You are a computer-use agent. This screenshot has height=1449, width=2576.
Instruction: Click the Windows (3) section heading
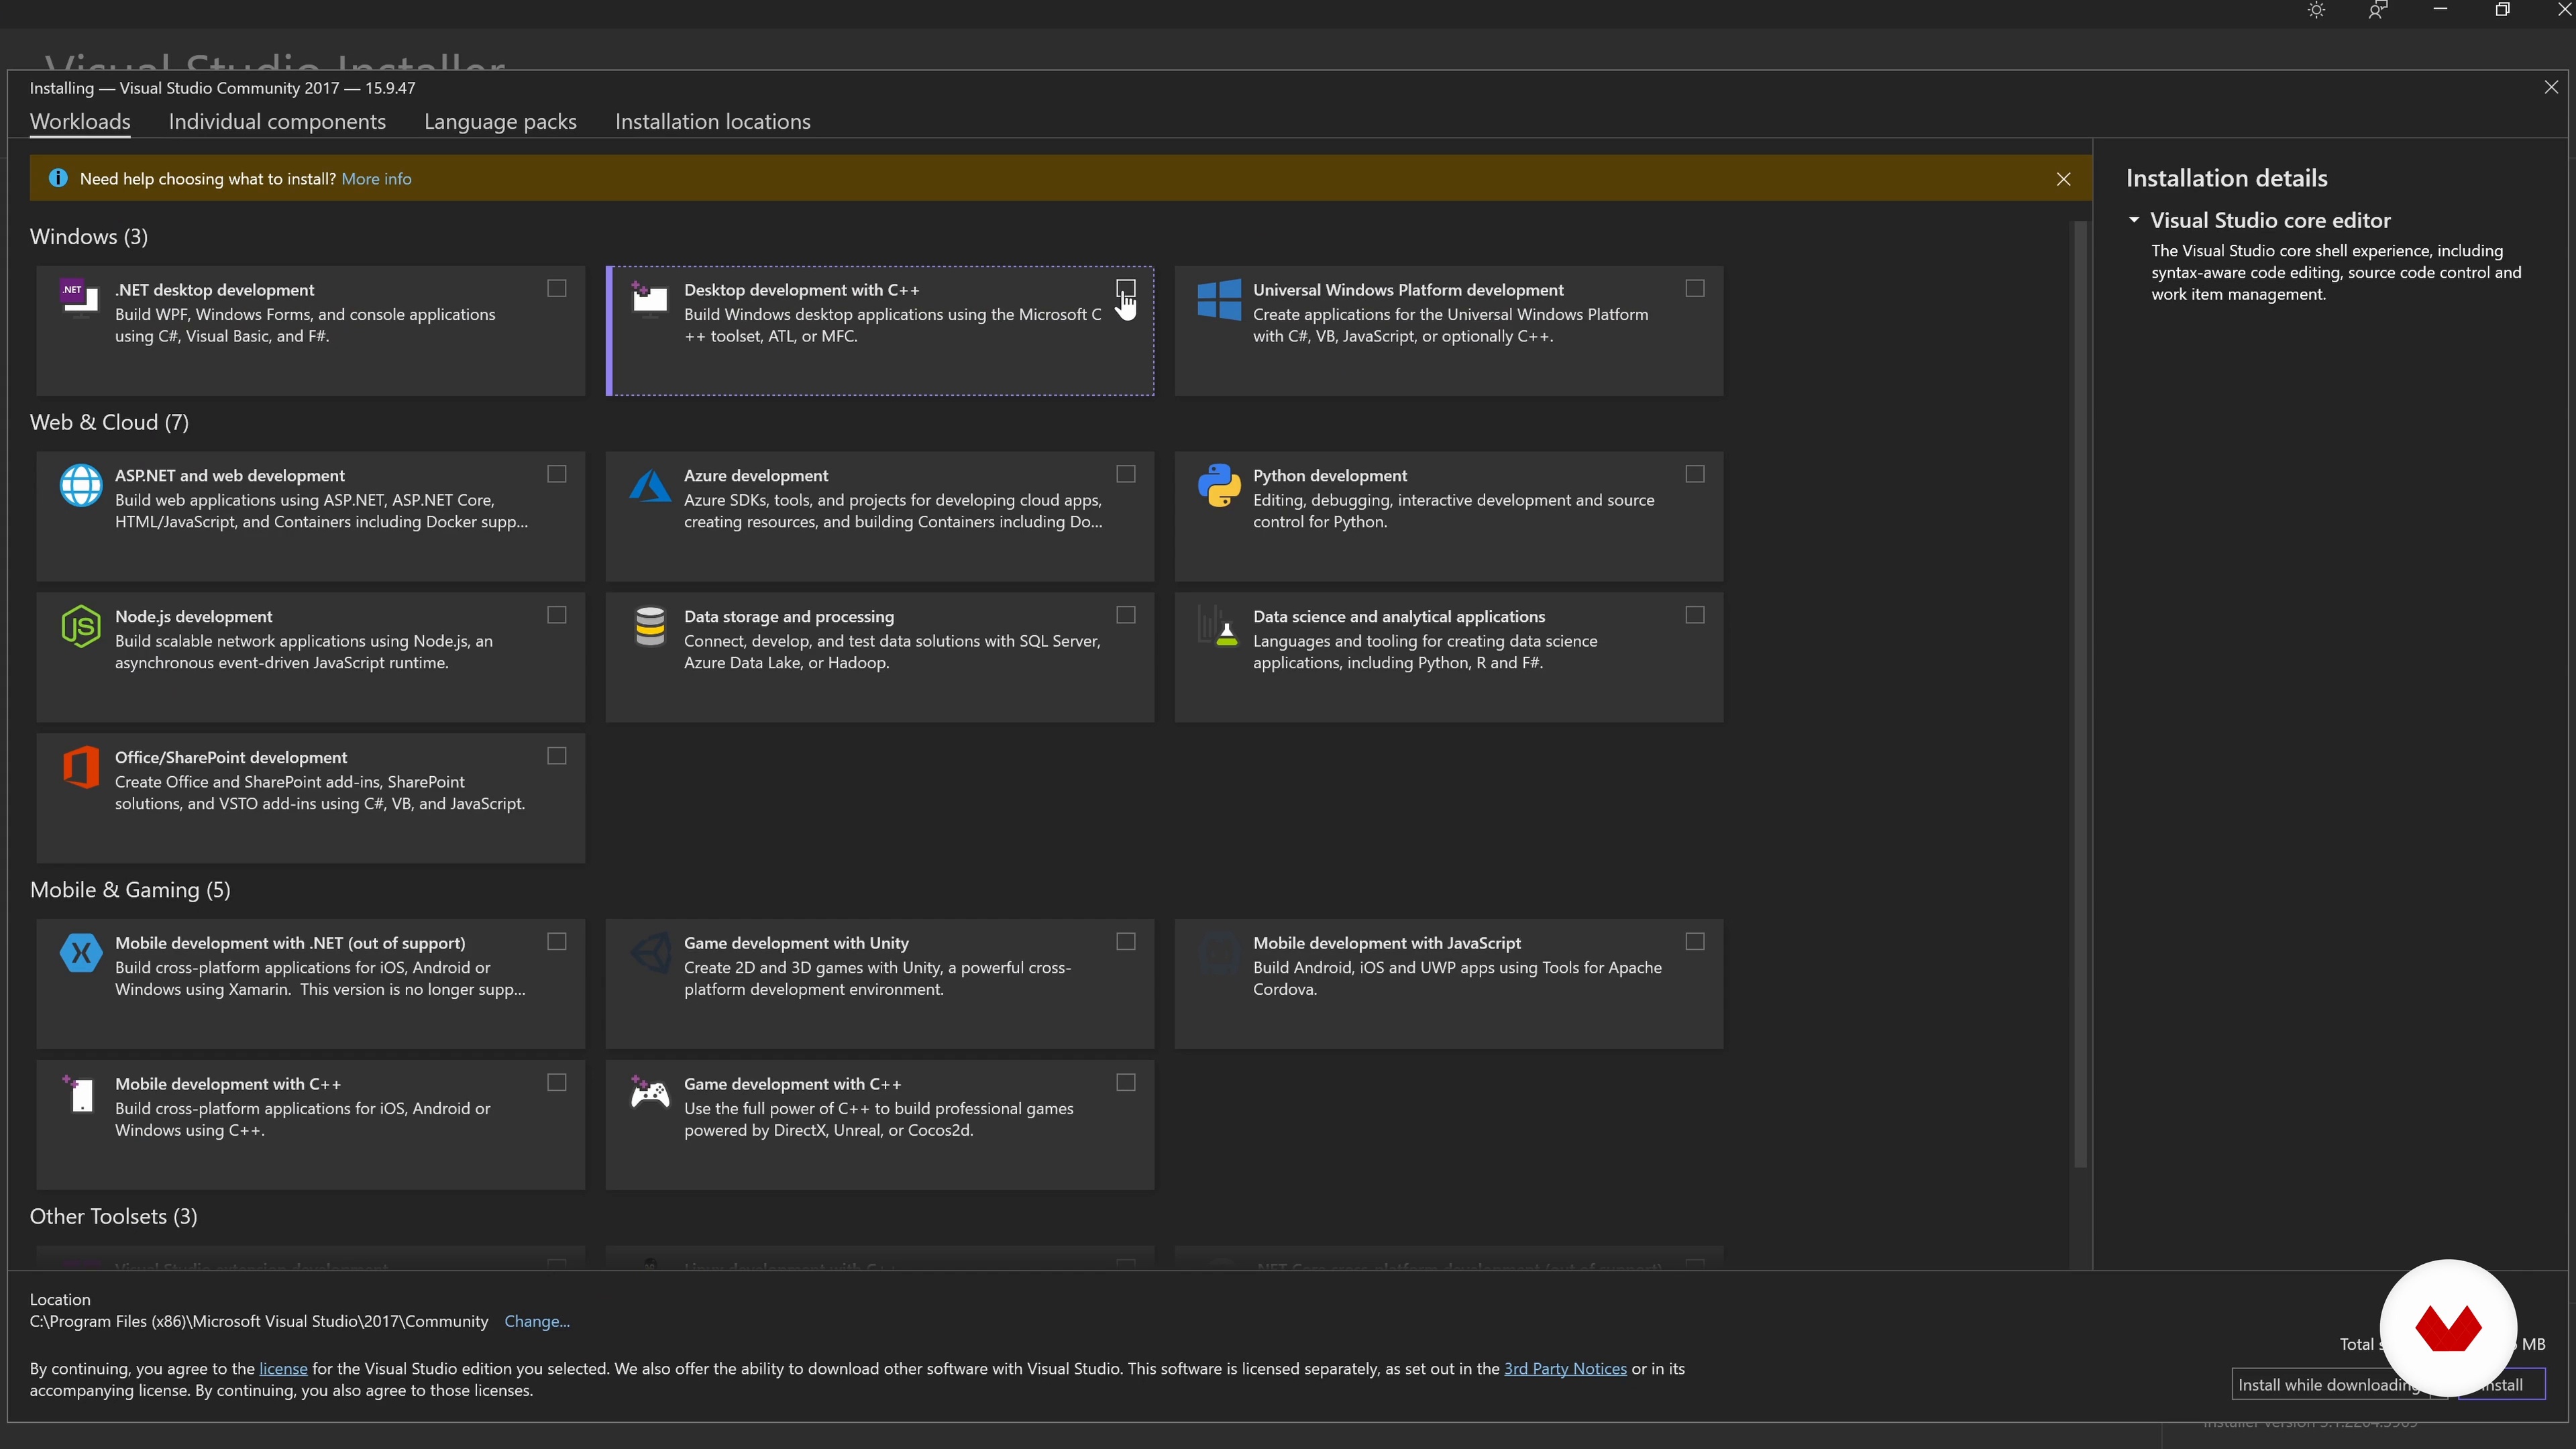tap(89, 237)
